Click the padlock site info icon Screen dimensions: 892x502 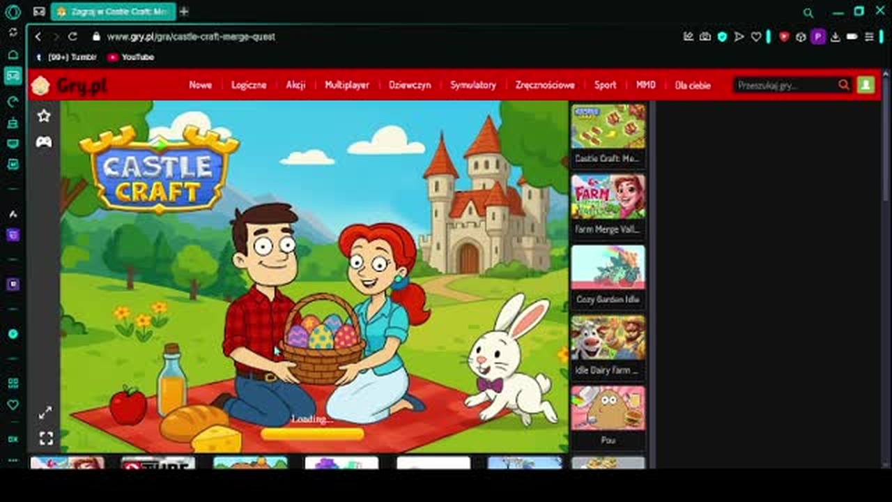tap(96, 36)
